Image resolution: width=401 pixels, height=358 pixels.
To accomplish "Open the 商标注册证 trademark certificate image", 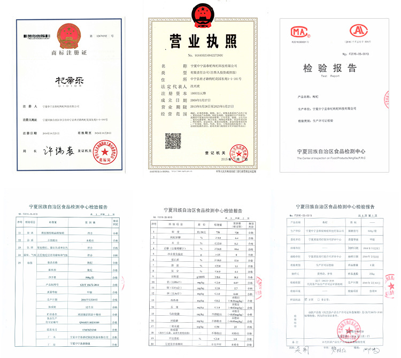I will (x=70, y=95).
